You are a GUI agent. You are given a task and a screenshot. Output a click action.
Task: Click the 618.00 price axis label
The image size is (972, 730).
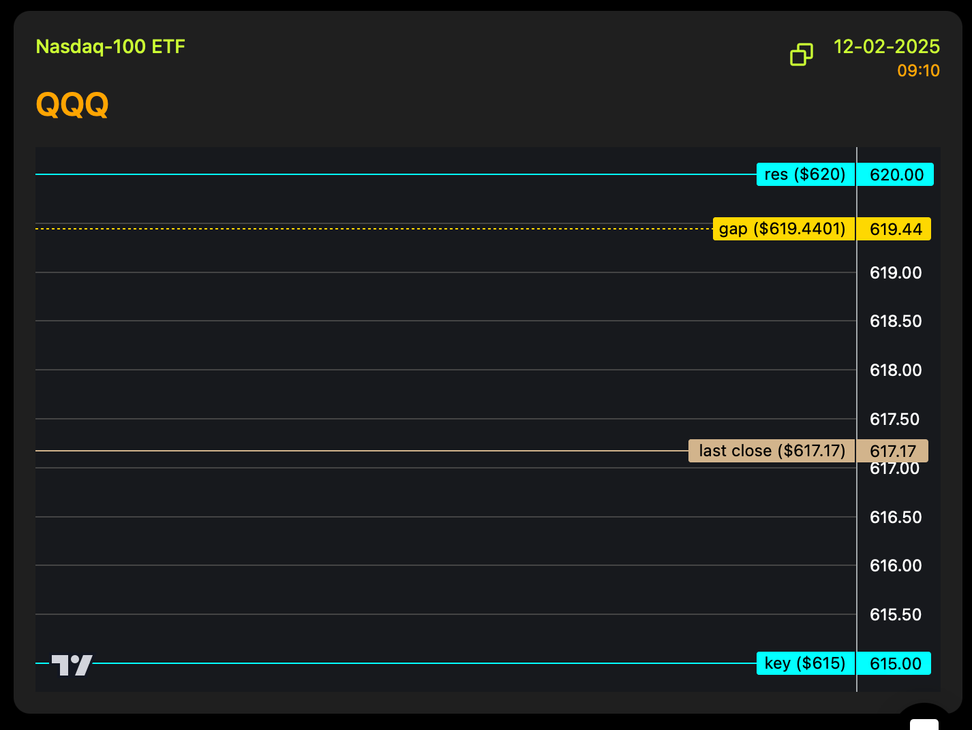point(895,370)
